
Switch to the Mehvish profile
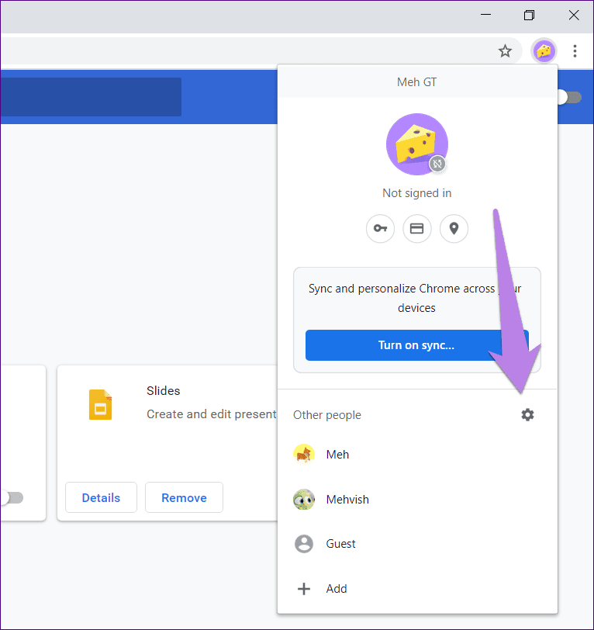[x=417, y=500]
